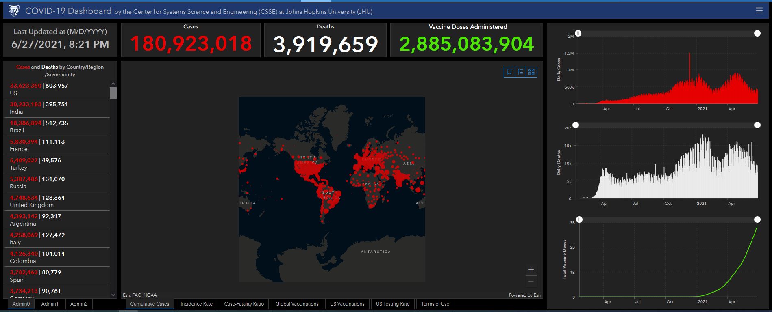Switch to the Admin2 tab
Viewport: 772px width, 312px height.
(79, 304)
